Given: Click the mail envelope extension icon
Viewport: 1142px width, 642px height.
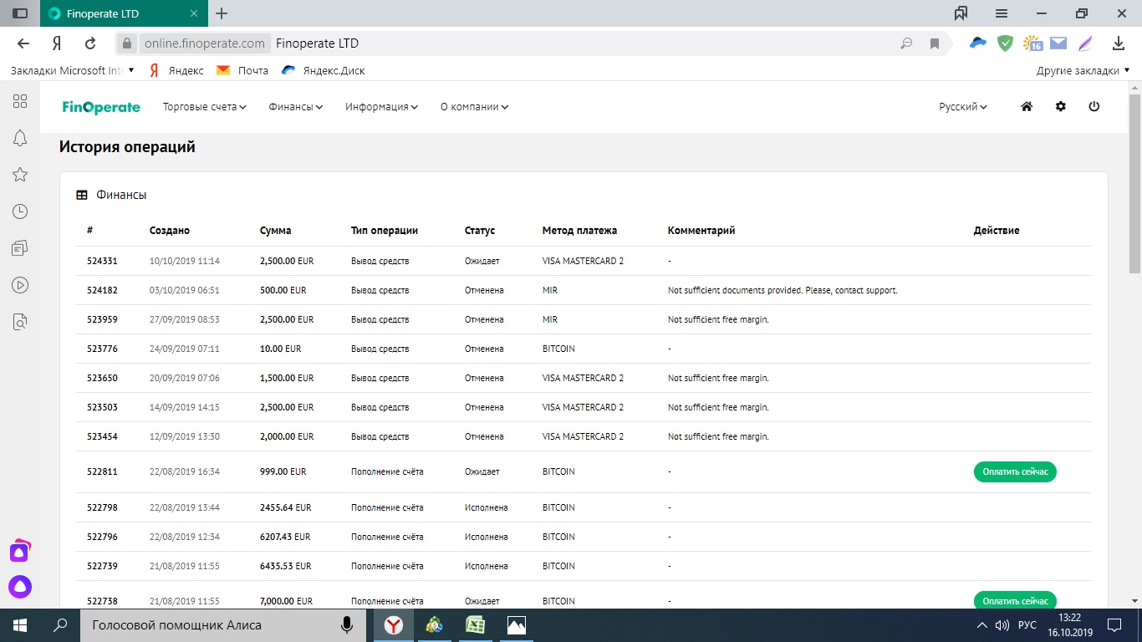Looking at the screenshot, I should [x=1058, y=43].
